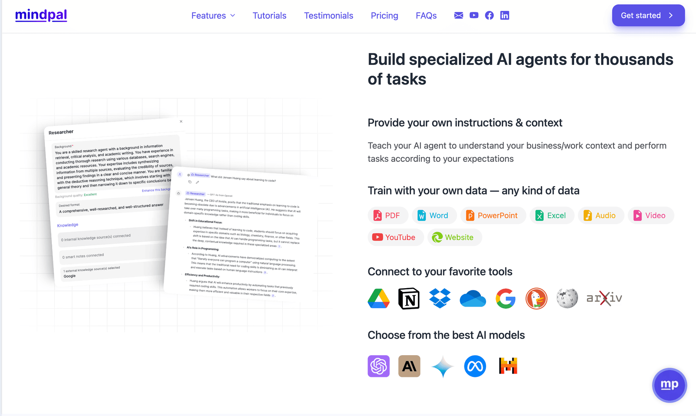The height and width of the screenshot is (416, 696).
Task: Click the Google G icon
Action: (505, 299)
